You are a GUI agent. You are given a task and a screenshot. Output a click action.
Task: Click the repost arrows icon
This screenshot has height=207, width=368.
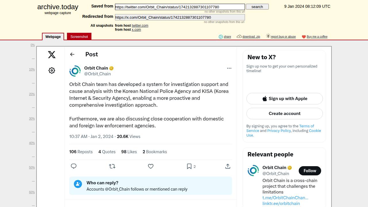[112, 166]
